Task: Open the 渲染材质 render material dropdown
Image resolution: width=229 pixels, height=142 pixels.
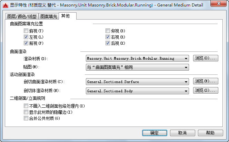Action: (x=137, y=58)
